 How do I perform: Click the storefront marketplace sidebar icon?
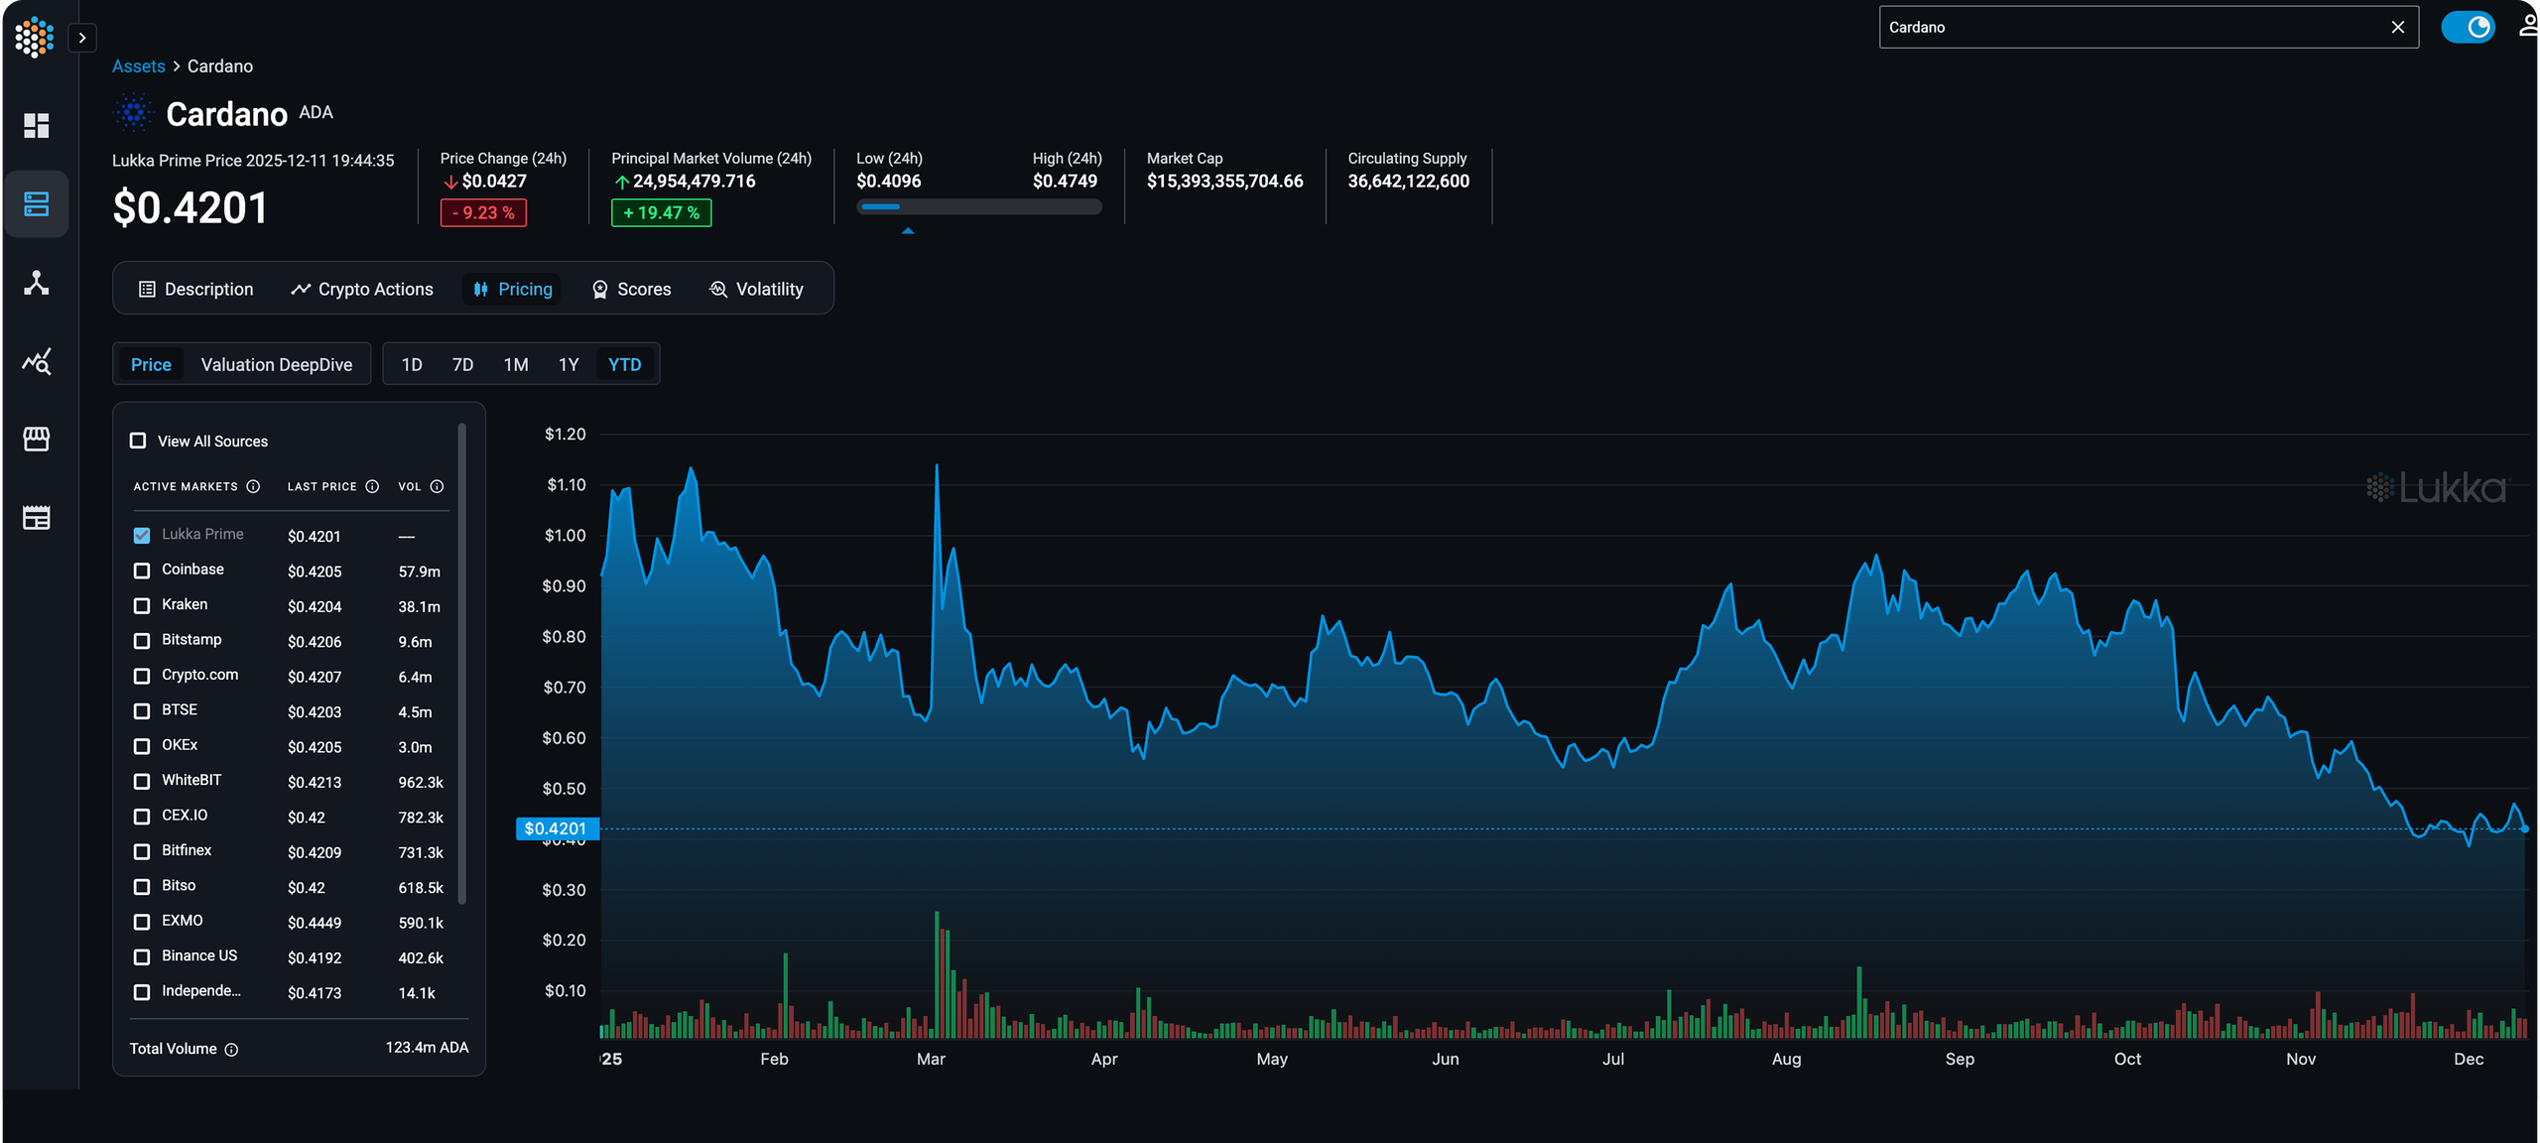(37, 439)
